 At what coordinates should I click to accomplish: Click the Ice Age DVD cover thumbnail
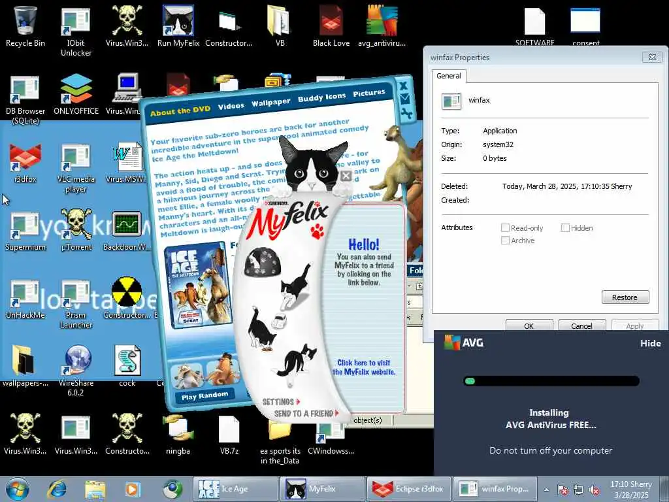(x=197, y=286)
